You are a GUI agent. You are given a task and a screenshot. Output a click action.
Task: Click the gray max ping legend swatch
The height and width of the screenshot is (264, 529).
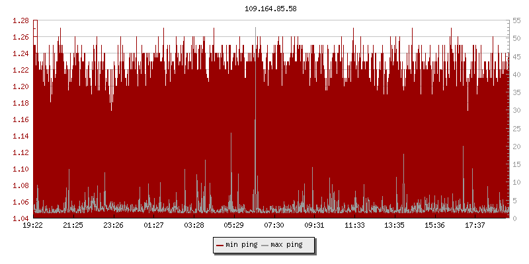(265, 246)
